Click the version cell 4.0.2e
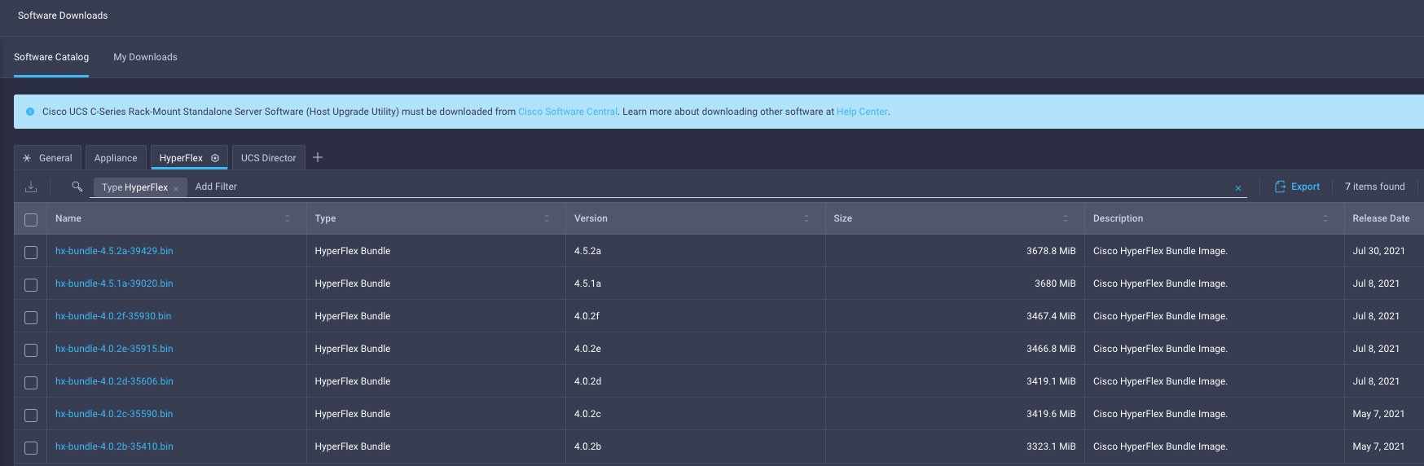Viewport: 1424px width, 466px height. (587, 349)
